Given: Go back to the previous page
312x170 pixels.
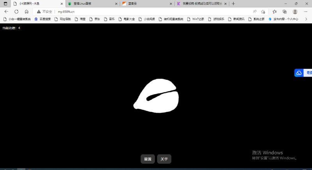Looking at the screenshot, I should tap(6, 12).
